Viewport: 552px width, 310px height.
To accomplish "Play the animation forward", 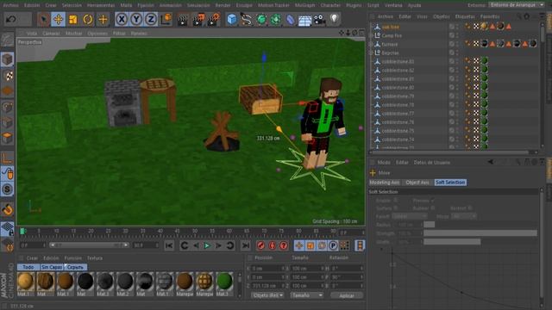I will 207,245.
